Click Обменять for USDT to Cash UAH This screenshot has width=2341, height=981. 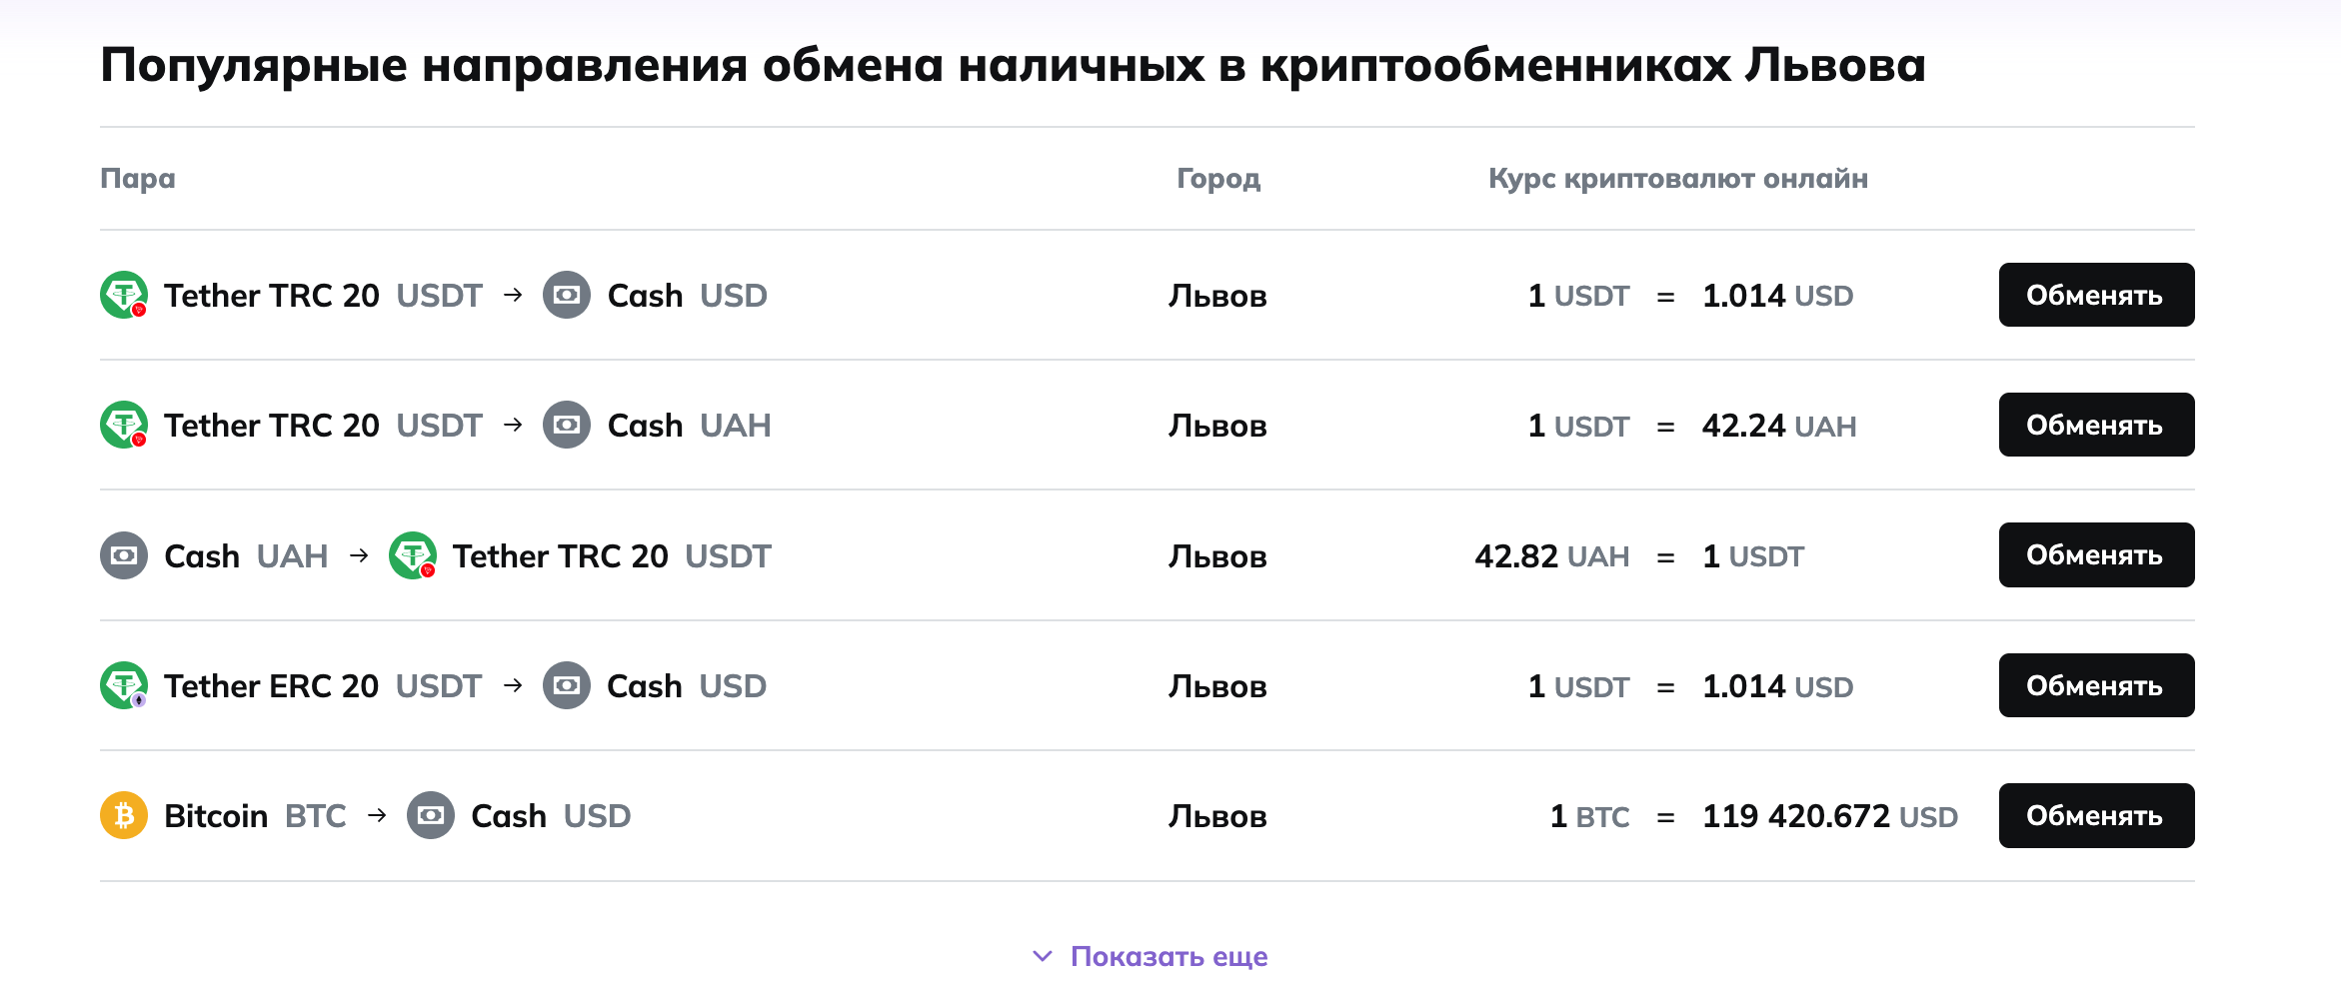point(2096,425)
